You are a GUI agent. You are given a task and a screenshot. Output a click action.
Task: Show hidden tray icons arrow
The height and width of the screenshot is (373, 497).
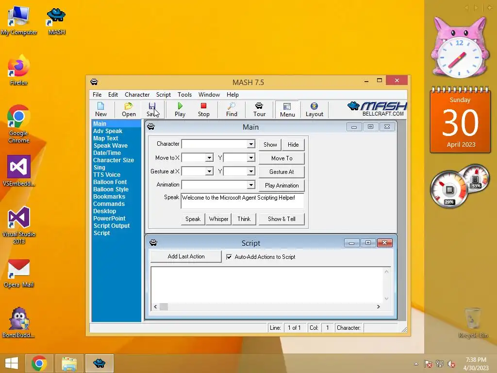416,364
